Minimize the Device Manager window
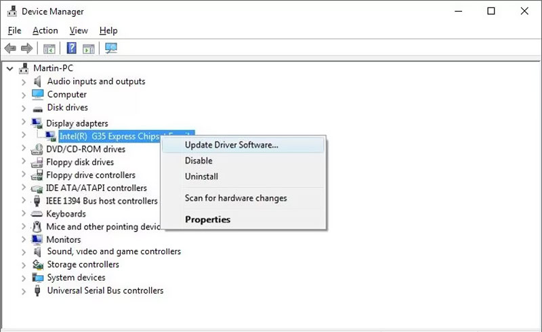The height and width of the screenshot is (332, 542). point(459,11)
